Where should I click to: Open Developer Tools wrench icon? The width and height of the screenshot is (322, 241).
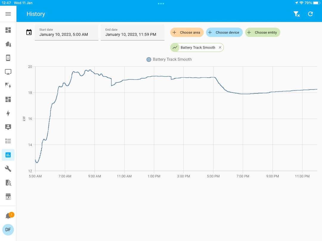8,169
